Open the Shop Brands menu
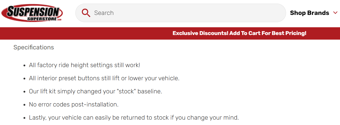This screenshot has width=340, height=125. tap(309, 13)
